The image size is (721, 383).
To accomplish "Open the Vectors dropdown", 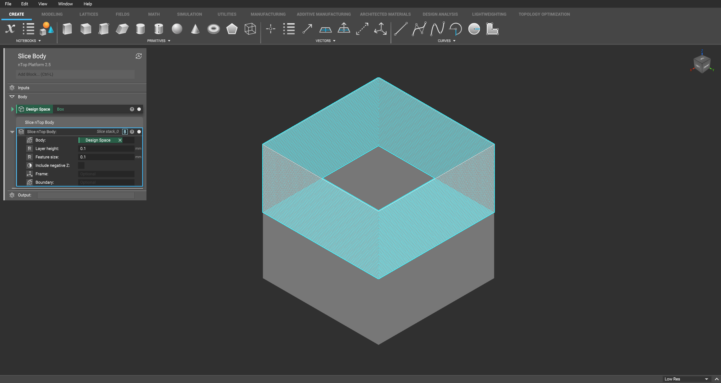I will (x=325, y=41).
